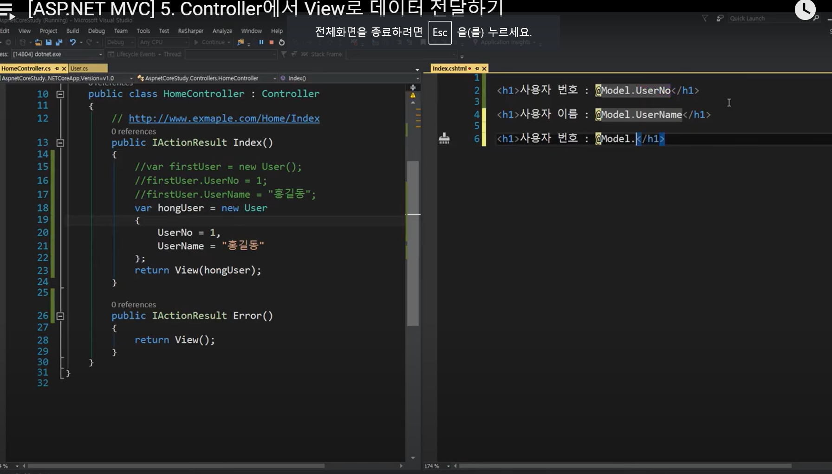Screen dimensions: 832x474
Task: Open AspnetCoreStudy project scope dropdown
Action: pos(67,78)
